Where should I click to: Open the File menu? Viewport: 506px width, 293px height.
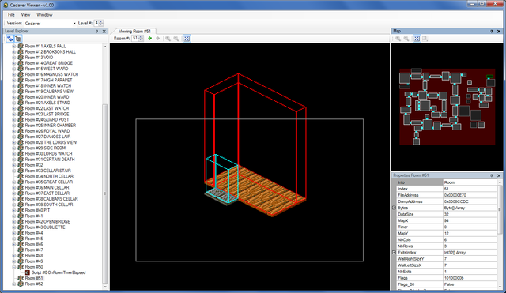[x=11, y=15]
